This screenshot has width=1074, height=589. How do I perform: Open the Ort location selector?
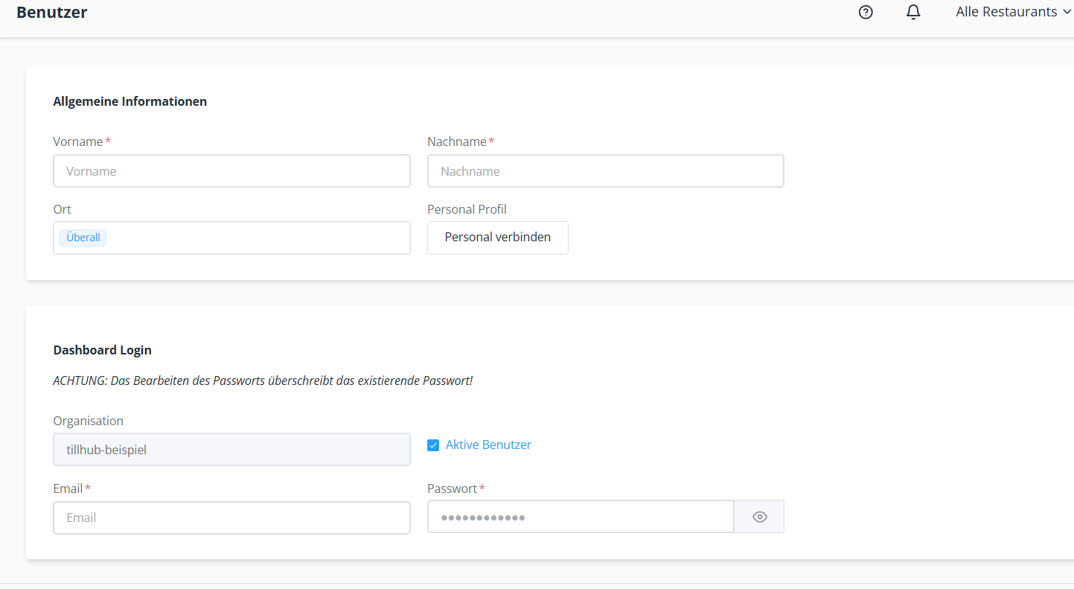[253, 238]
